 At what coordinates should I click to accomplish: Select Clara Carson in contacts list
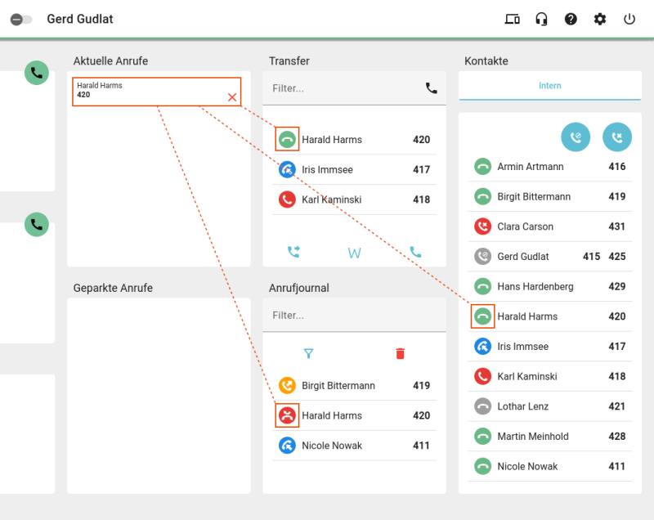(x=549, y=226)
